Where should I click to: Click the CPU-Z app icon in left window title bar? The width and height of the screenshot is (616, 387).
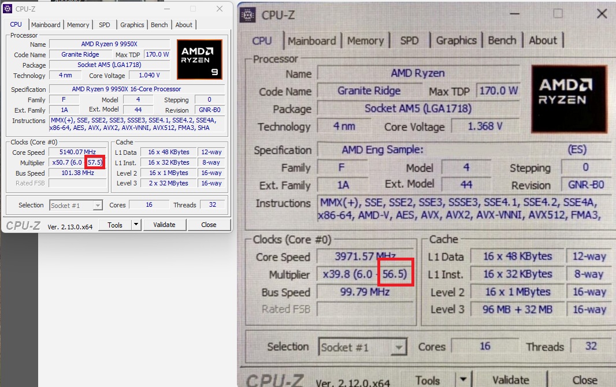(x=8, y=9)
